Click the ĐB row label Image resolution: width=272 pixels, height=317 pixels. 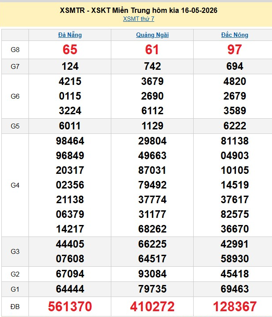(x=15, y=307)
